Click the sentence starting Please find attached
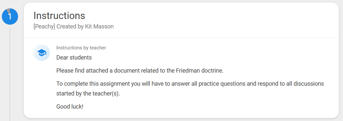Image resolution: width=343 pixels, height=121 pixels. click(x=140, y=71)
